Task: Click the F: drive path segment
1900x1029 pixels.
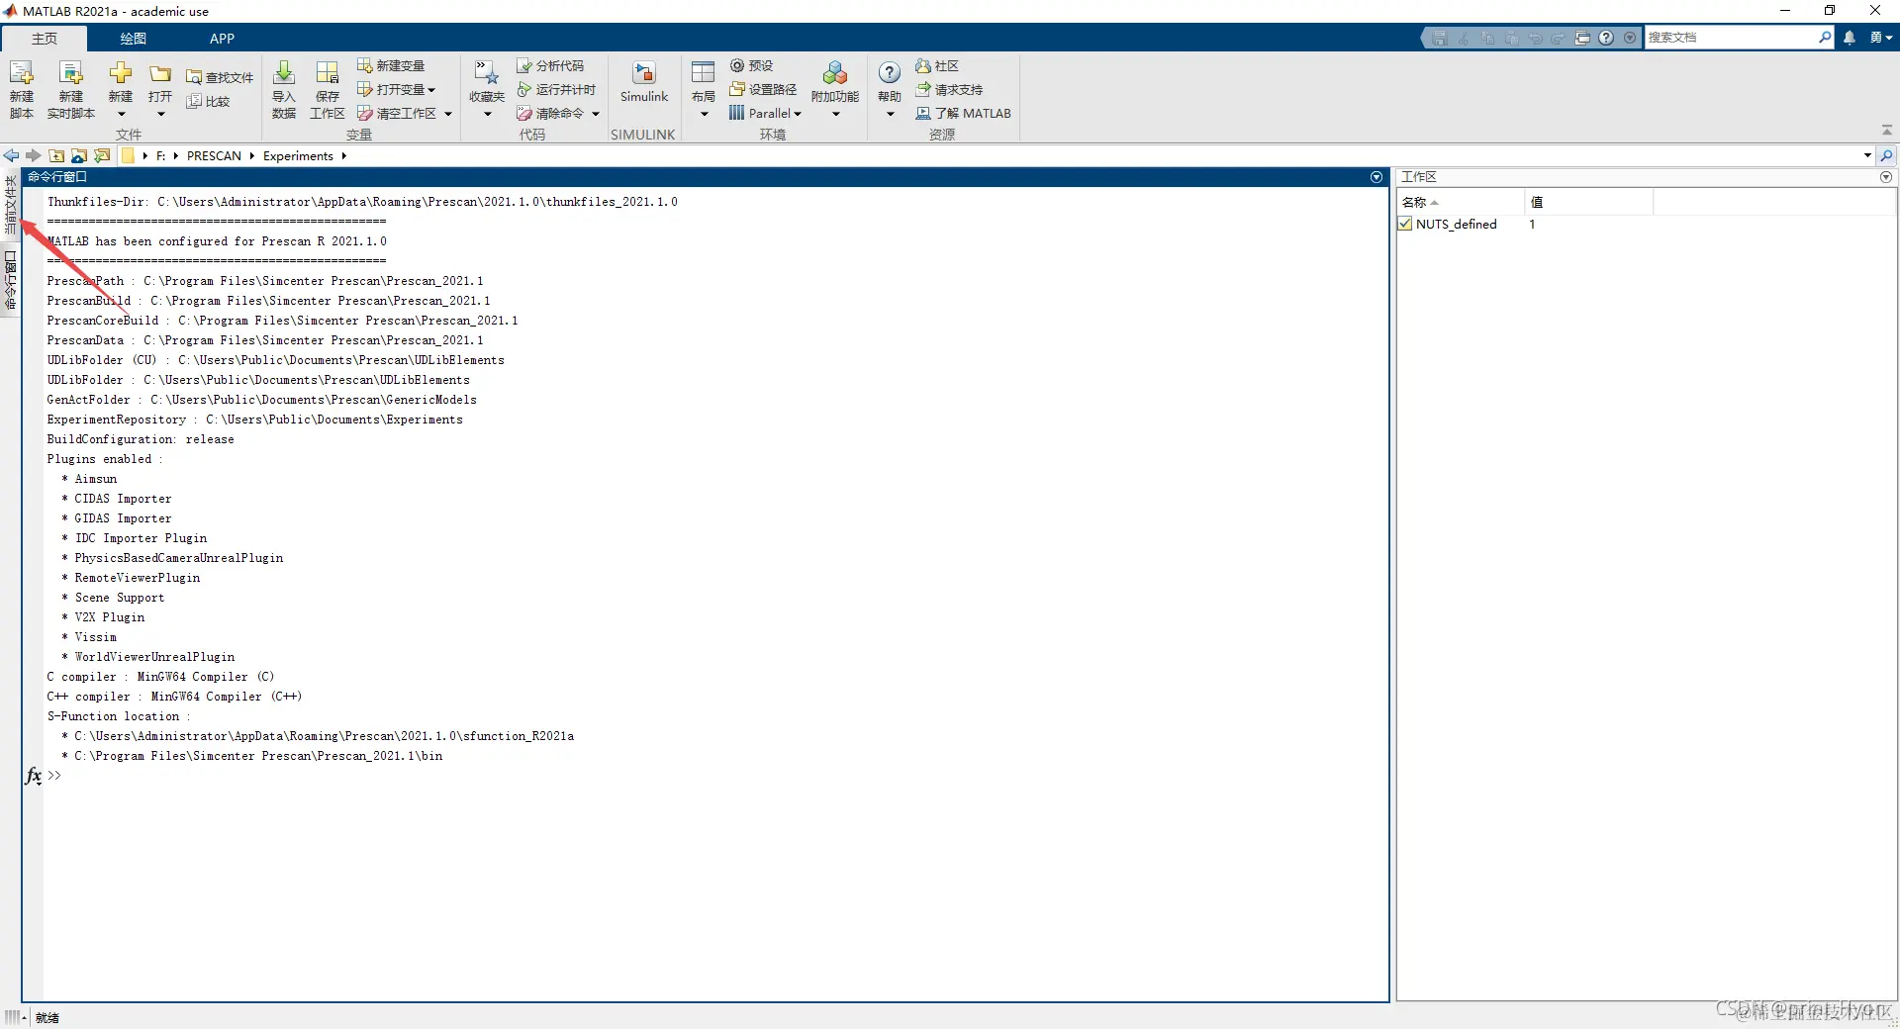Action: coord(160,155)
